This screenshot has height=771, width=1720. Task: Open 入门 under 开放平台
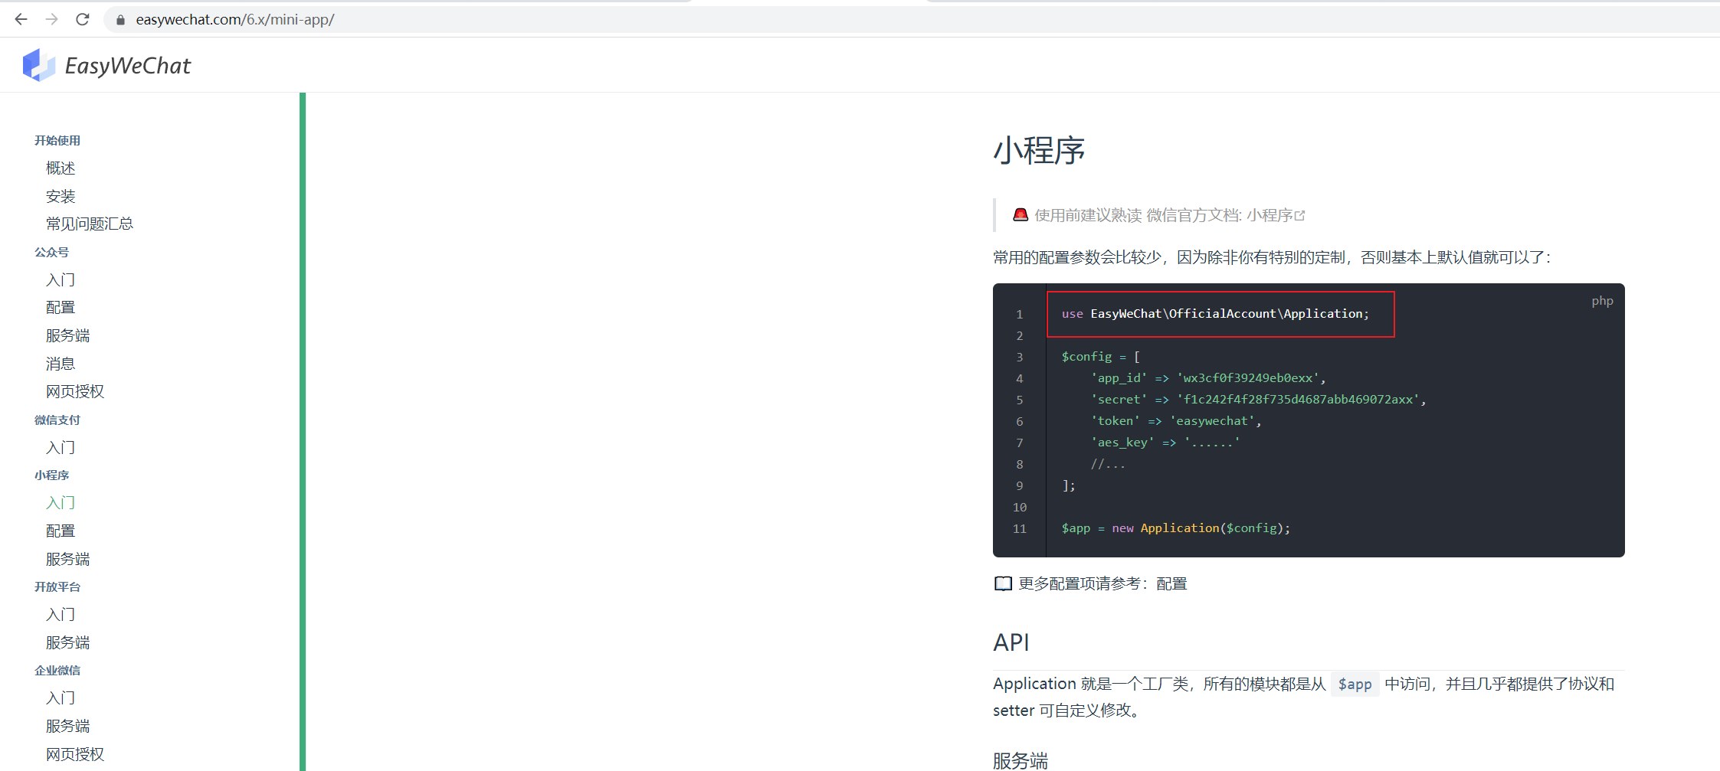coord(61,613)
